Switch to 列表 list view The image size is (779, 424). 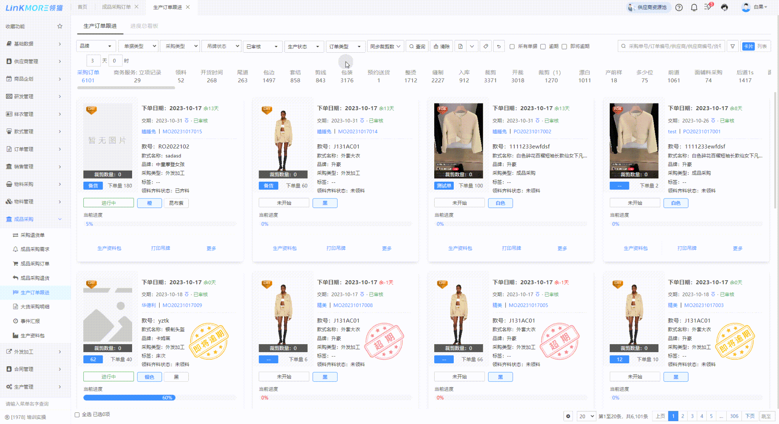[x=762, y=46]
